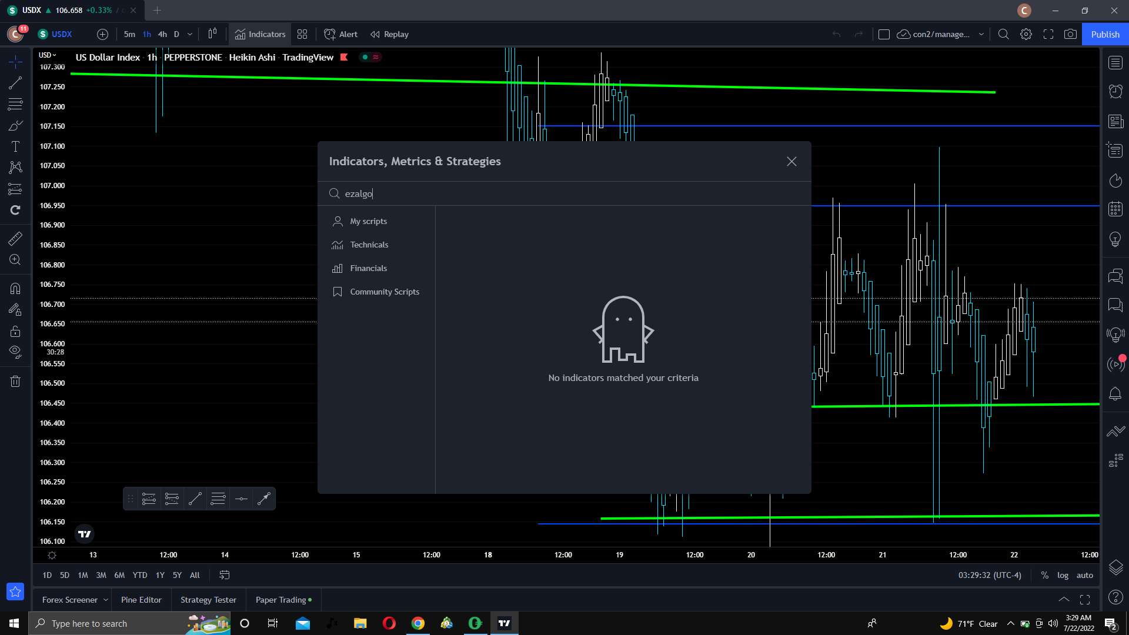This screenshot has width=1129, height=635.
Task: Select the Text annotation tool
Action: point(15,146)
